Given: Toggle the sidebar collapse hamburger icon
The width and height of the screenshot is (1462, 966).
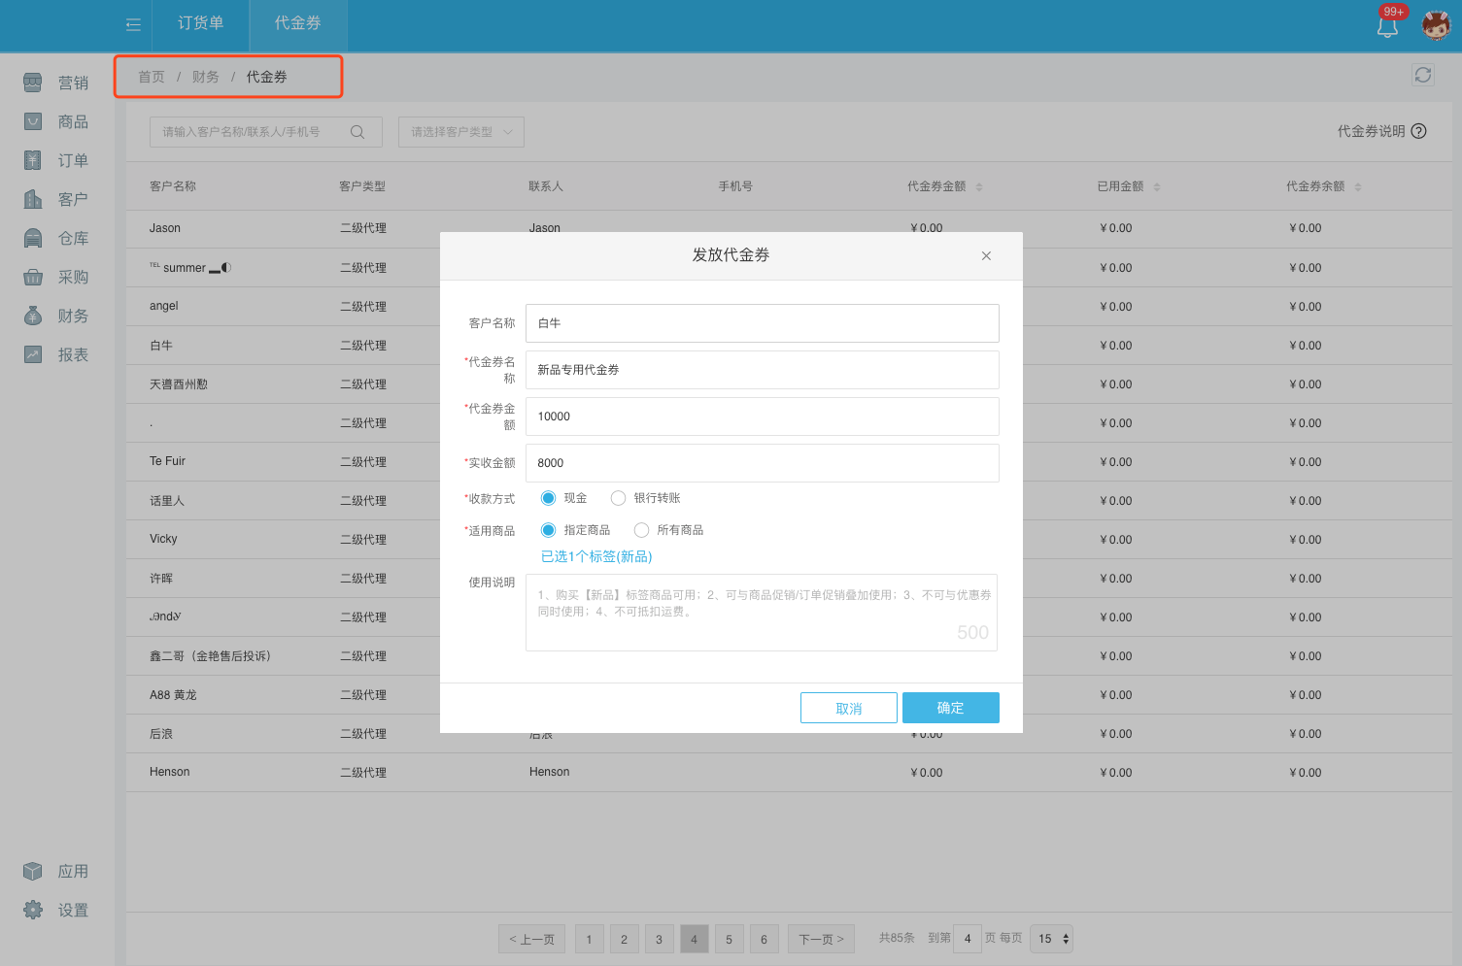Looking at the screenshot, I should (133, 24).
